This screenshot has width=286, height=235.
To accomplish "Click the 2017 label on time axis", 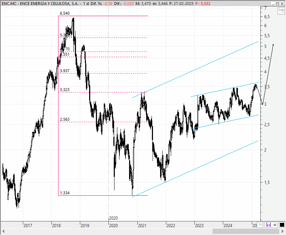I will 28,226.
